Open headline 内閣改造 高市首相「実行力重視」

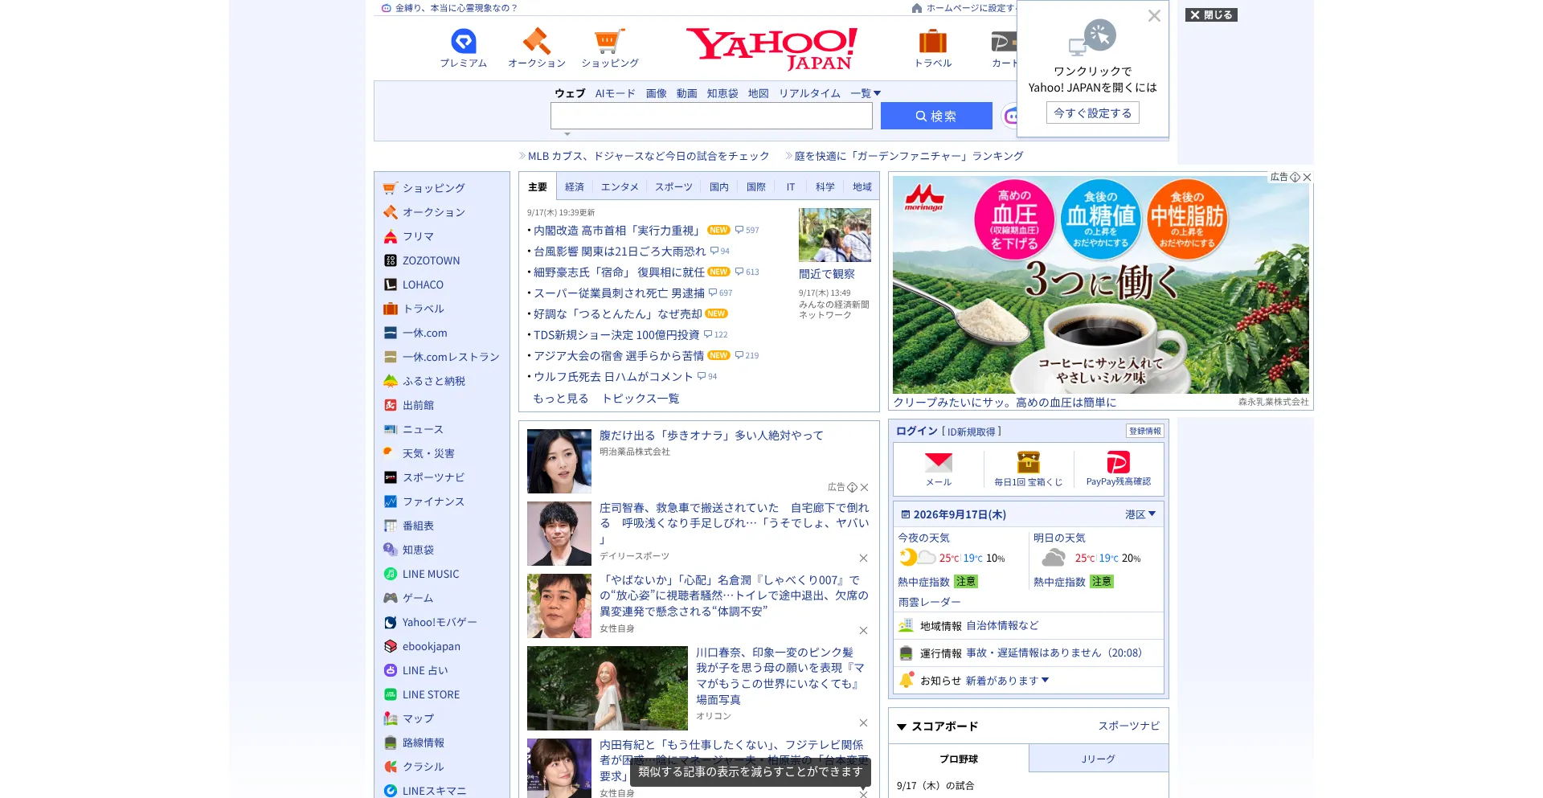click(x=617, y=231)
